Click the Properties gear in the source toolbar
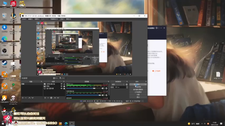This screenshot has height=126, width=225. pyautogui.click(x=55, y=78)
